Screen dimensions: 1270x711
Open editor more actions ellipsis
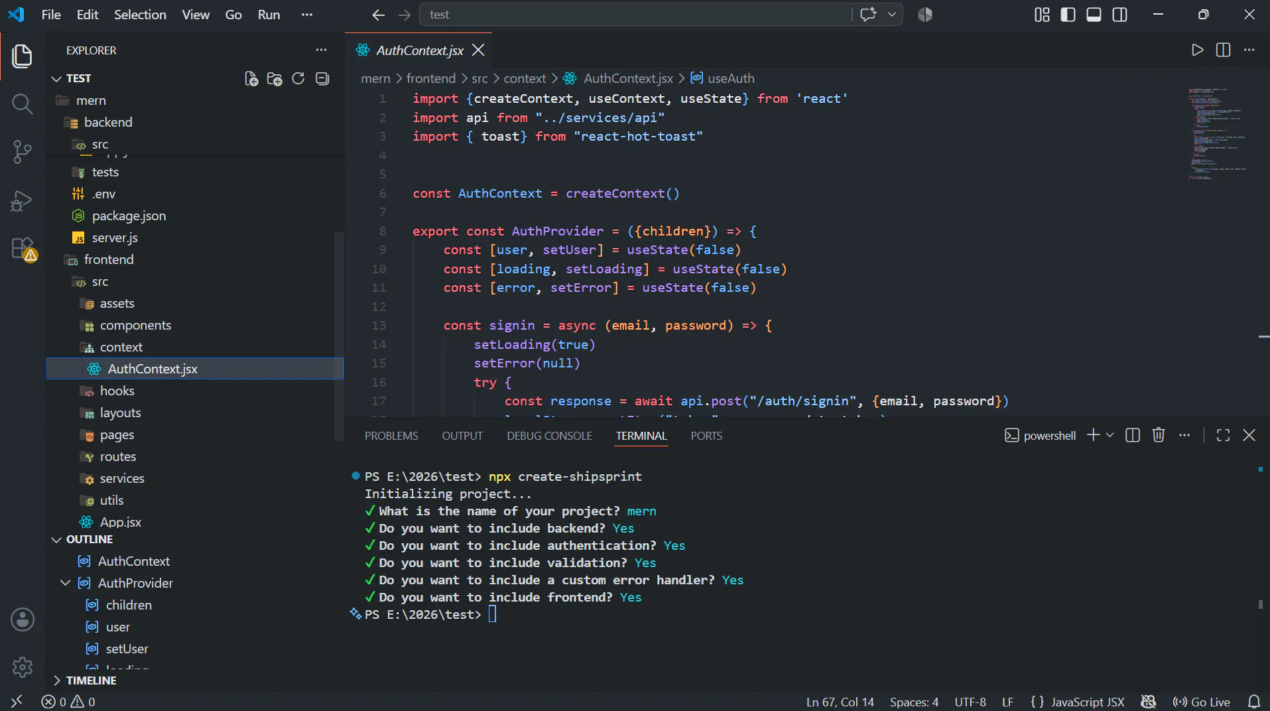pos(1249,50)
